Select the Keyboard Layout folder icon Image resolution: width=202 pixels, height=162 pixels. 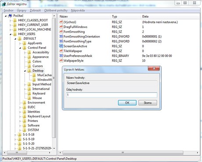[25, 116]
